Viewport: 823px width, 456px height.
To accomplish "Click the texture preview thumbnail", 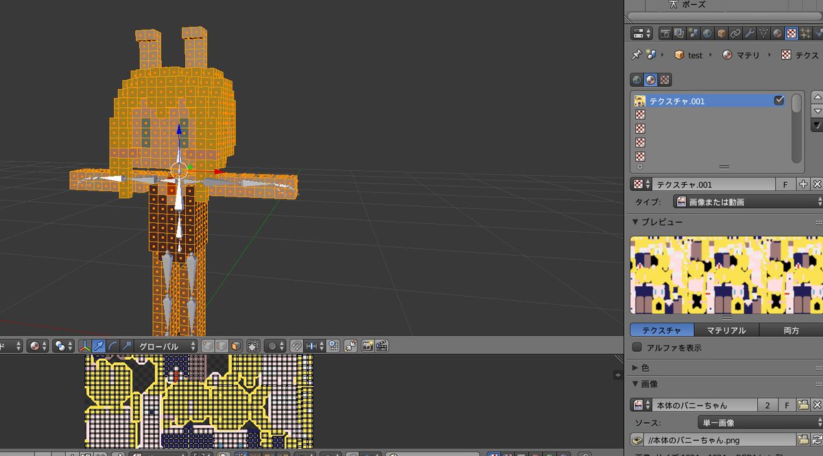I will tap(726, 275).
